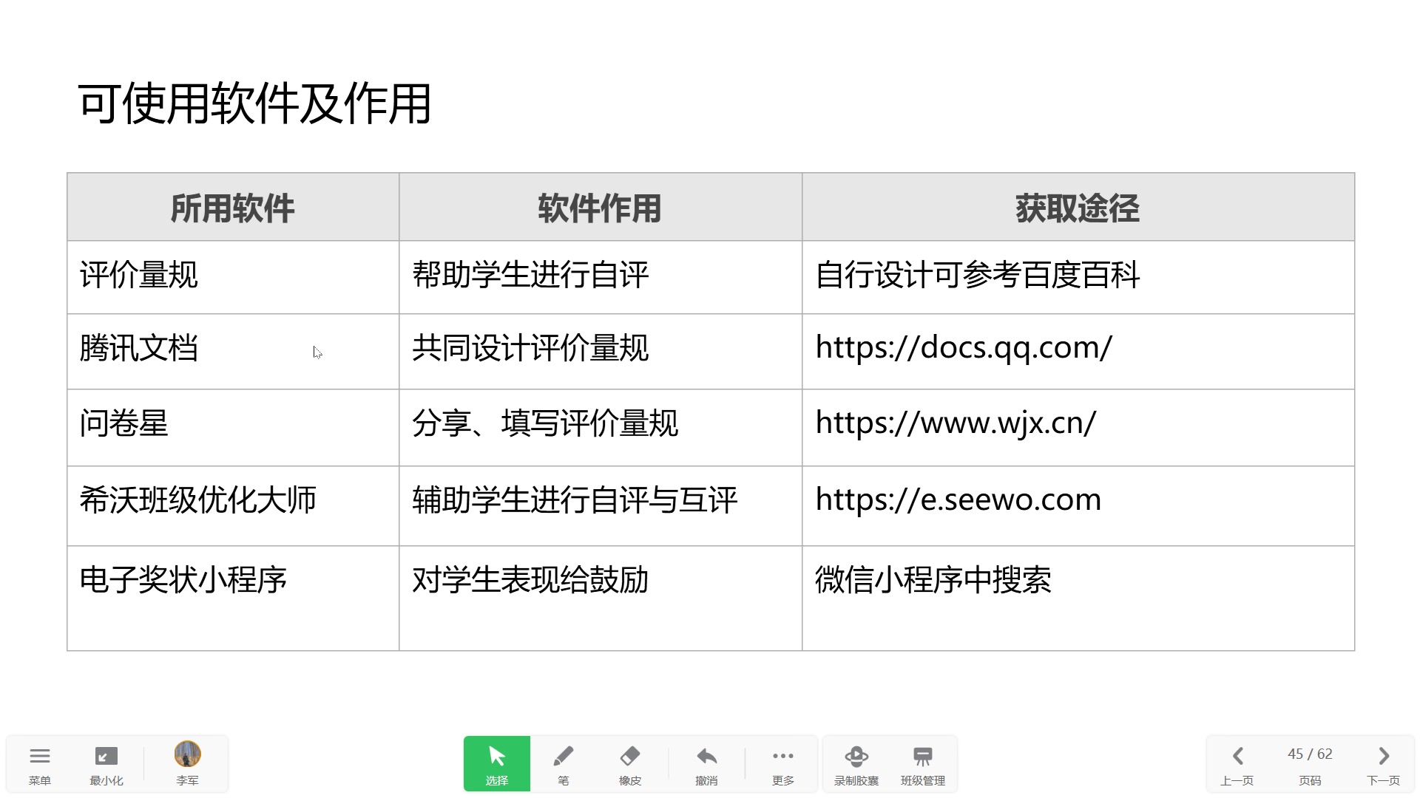Switch to the 橡皮 eraser tool
Screen dimensions: 1420x798
click(629, 763)
